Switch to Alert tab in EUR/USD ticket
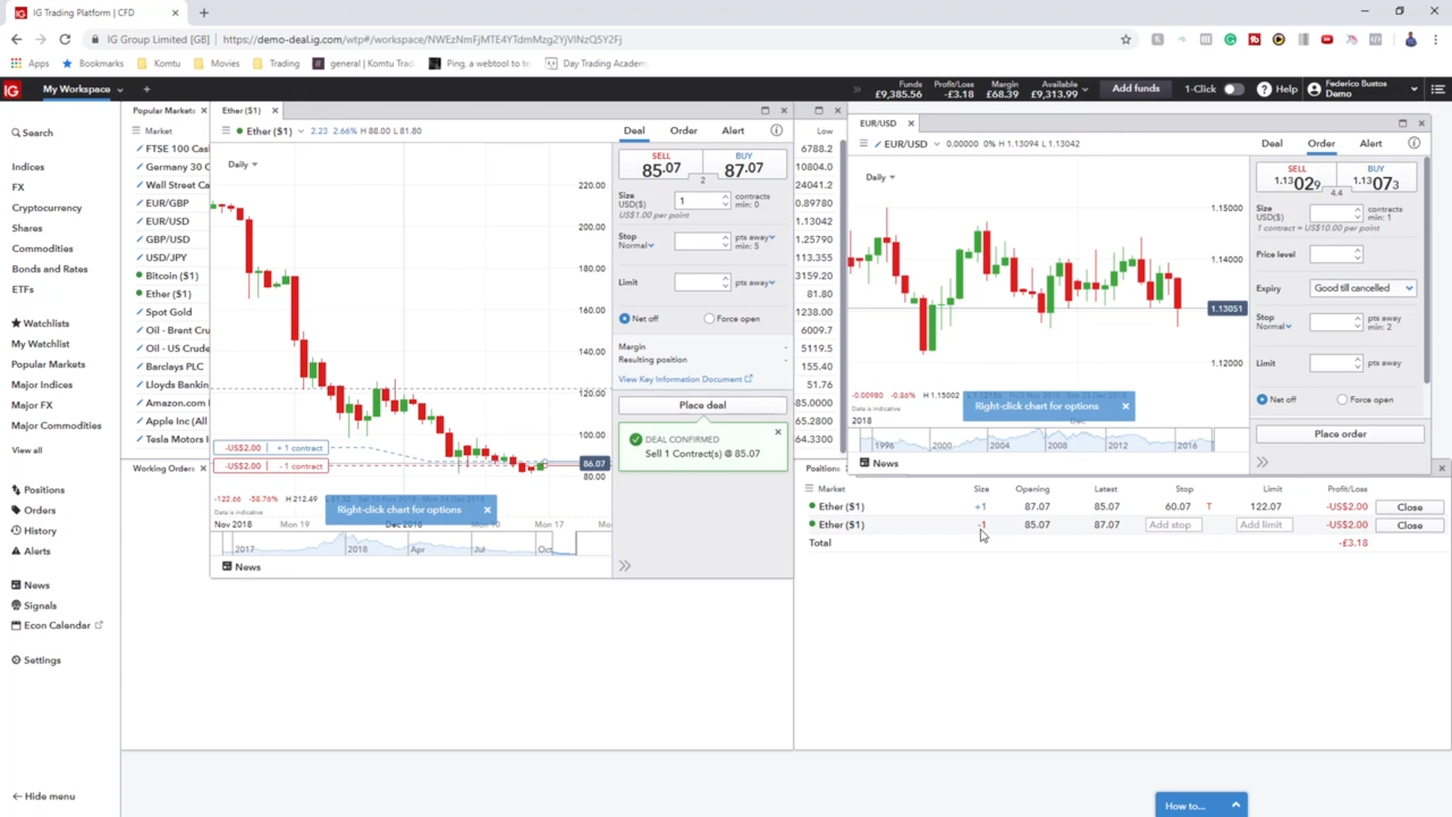 1370,143
